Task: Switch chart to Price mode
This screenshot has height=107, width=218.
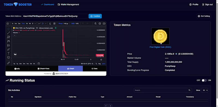Action: 60,24
